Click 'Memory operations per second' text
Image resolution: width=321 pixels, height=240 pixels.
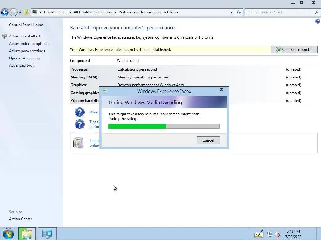143,77
